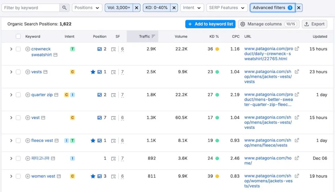Open SERP snapshot icon beside 파타고니아
The width and height of the screenshot is (335, 192).
pyautogui.click(x=53, y=158)
